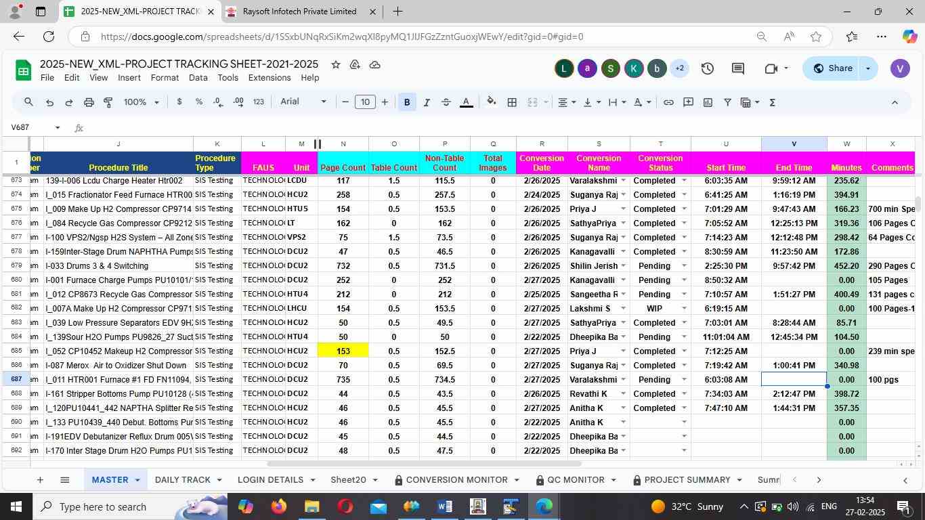Click the Undo icon
Screen dimensions: 925x520
click(49, 102)
